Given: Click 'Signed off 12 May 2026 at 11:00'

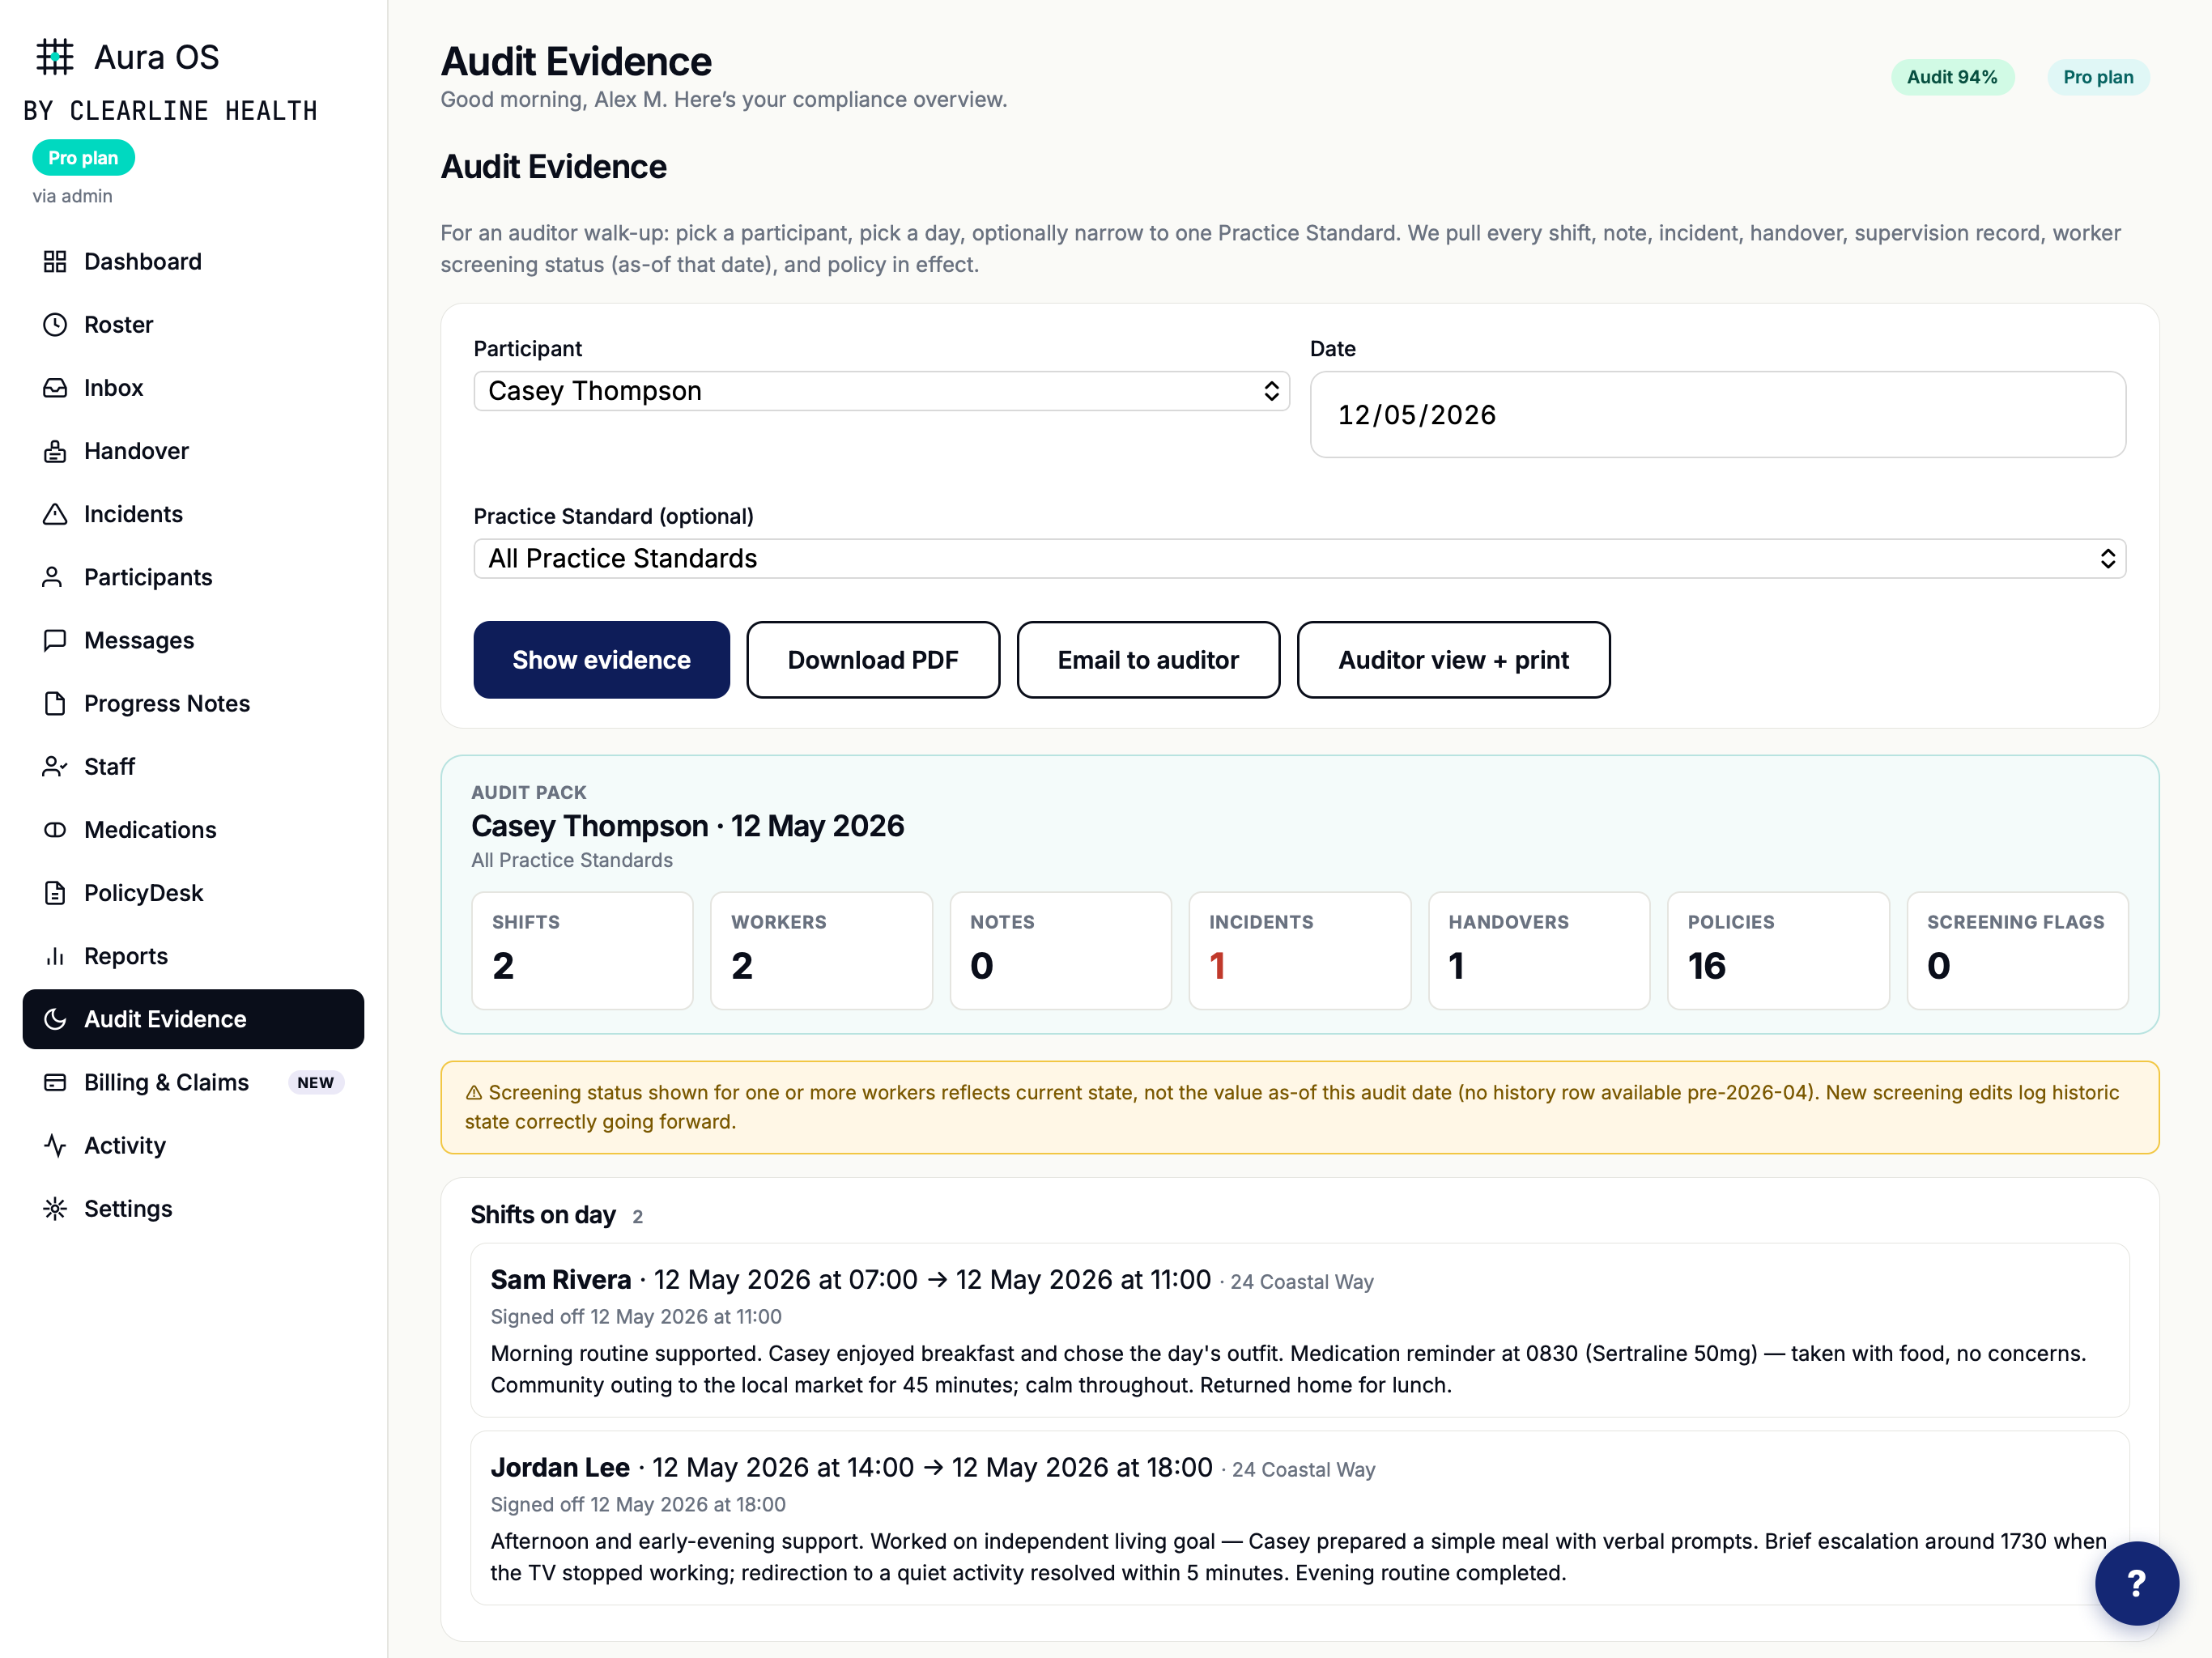Looking at the screenshot, I should click(x=636, y=1317).
